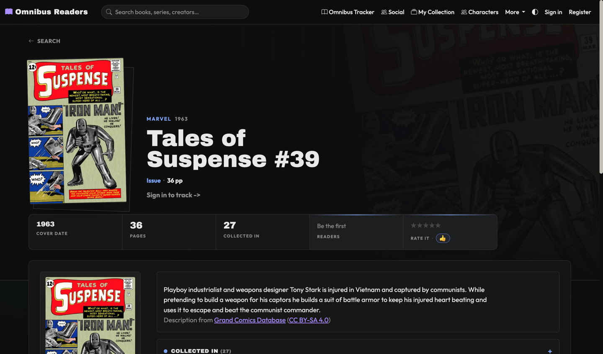Image resolution: width=603 pixels, height=354 pixels.
Task: Click the Omnibus Readers purple book logo
Action: [9, 12]
